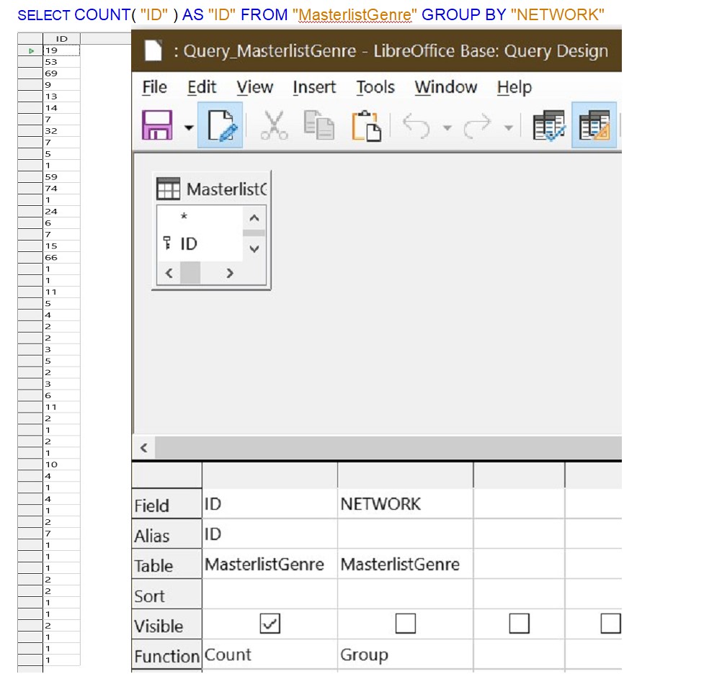Click the Visible row header

166,625
